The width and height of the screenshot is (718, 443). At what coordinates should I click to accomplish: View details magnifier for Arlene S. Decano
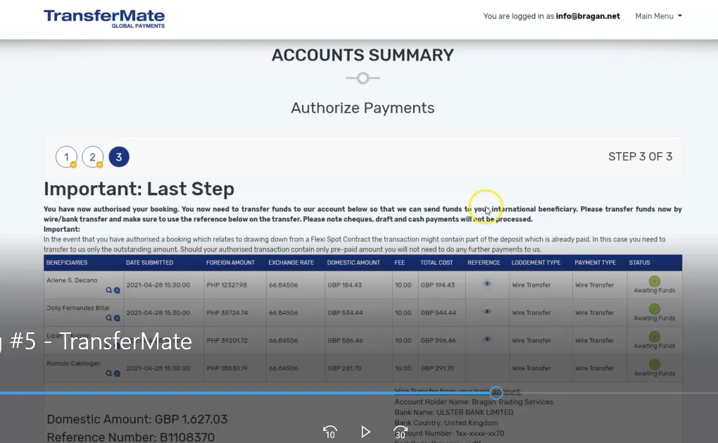pos(108,290)
